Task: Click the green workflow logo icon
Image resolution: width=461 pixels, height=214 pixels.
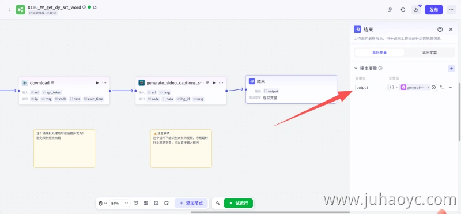Action: (x=20, y=10)
